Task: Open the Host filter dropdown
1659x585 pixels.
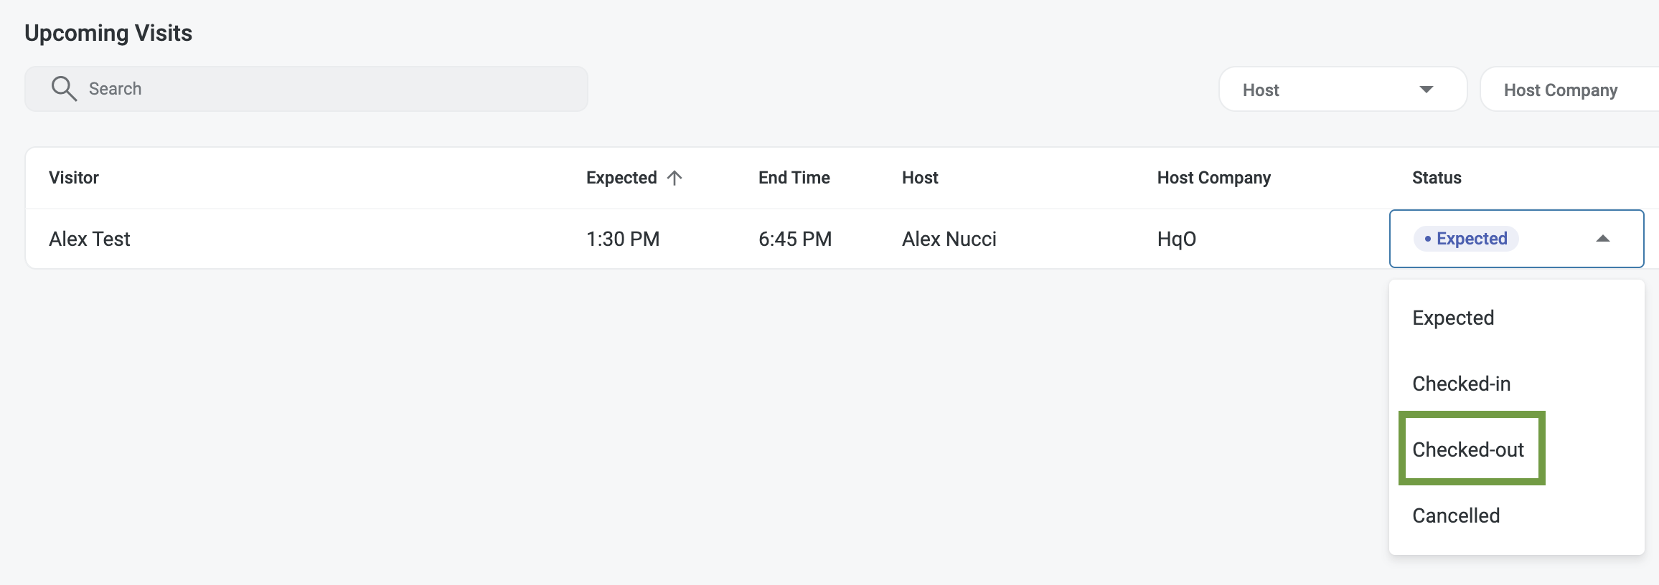Action: [1342, 90]
